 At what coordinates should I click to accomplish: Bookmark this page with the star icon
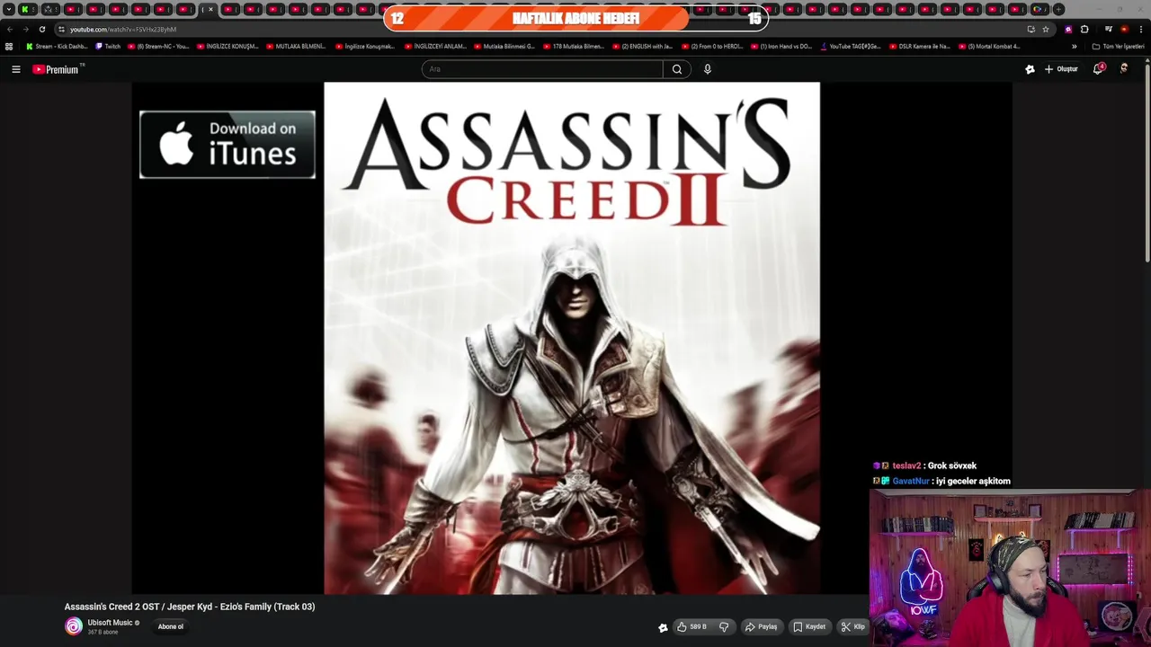1045,29
